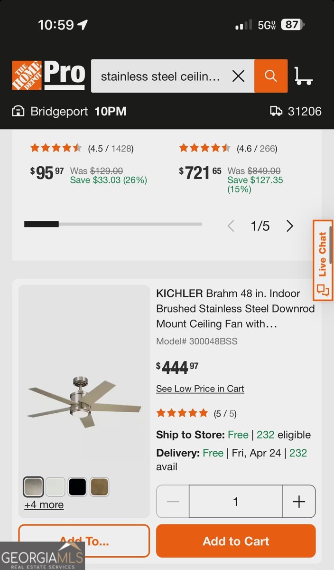Change delivery ZIP code 31206
This screenshot has width=334, height=570.
(296, 112)
